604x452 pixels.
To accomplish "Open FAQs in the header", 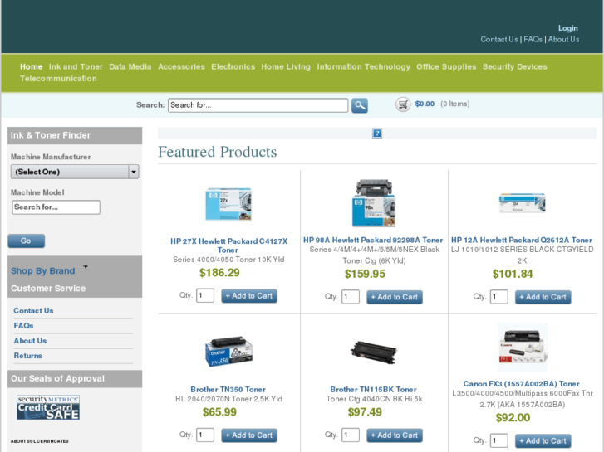I will coord(533,39).
